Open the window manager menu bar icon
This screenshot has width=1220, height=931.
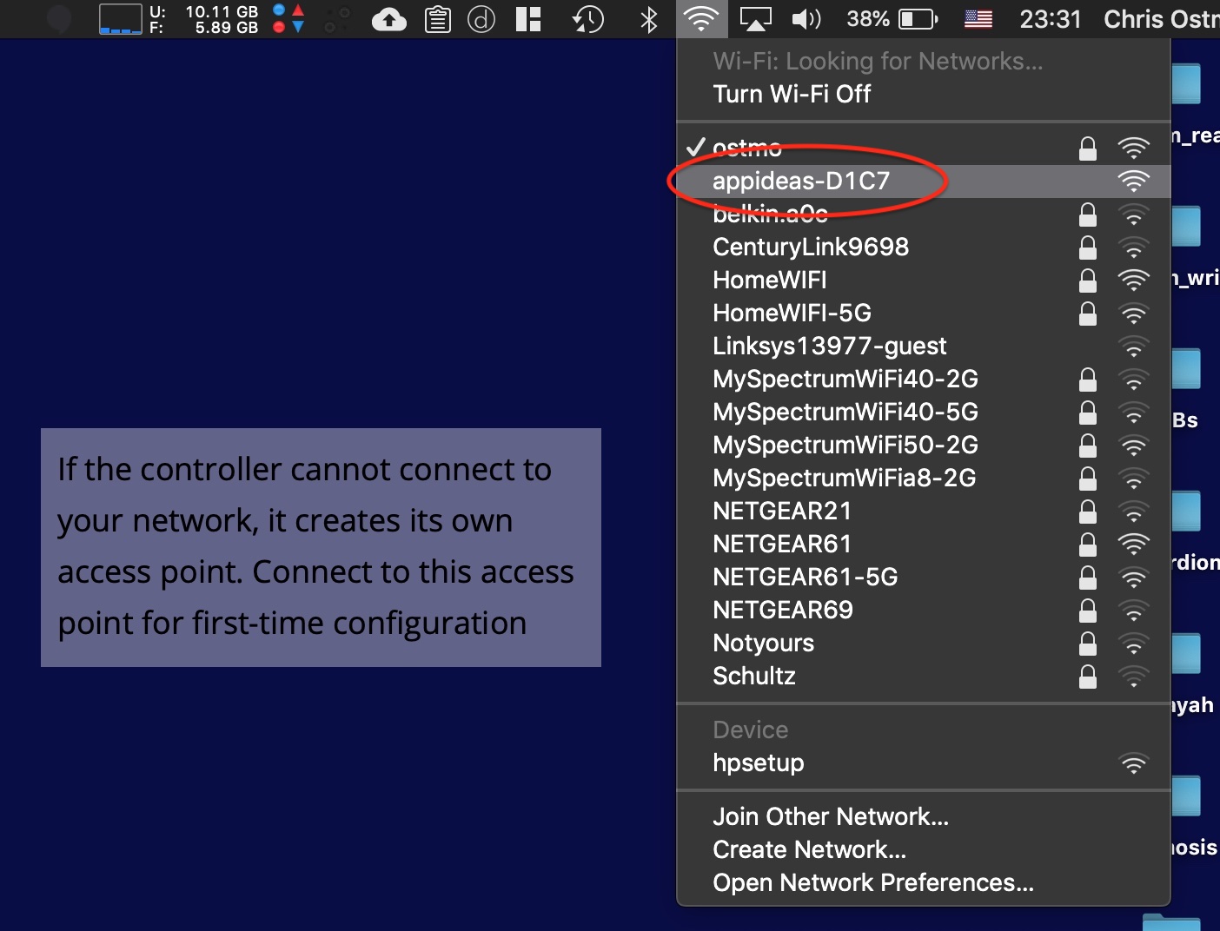(527, 19)
